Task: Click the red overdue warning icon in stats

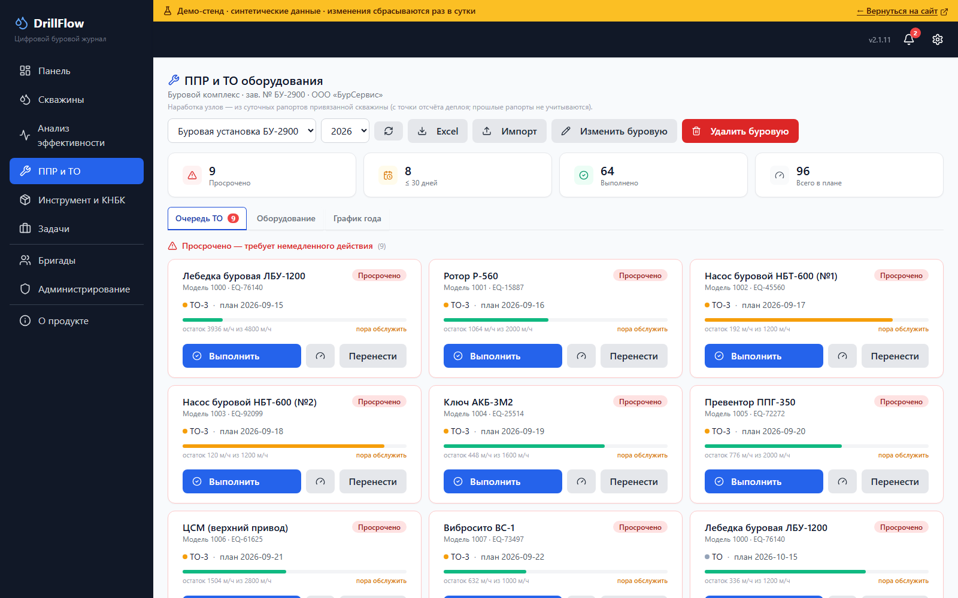Action: coord(192,175)
